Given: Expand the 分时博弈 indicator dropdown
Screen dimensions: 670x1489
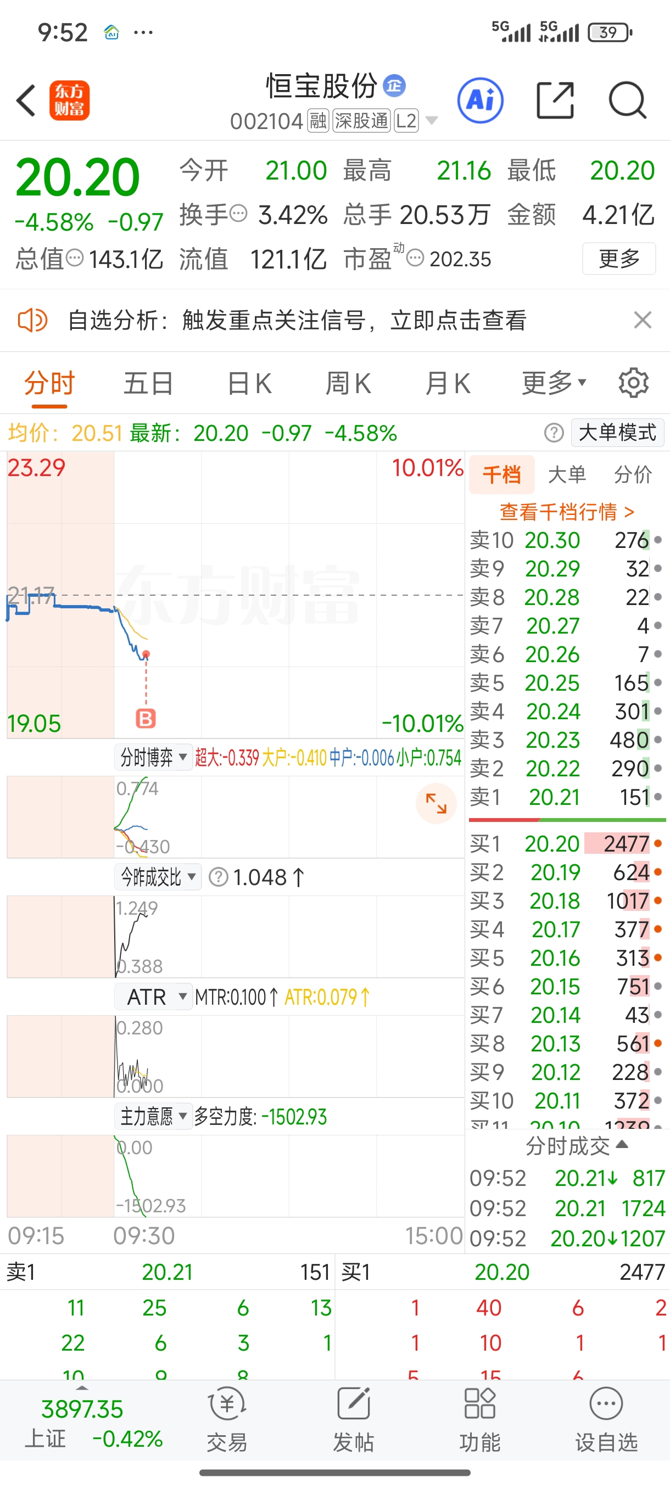Looking at the screenshot, I should click(153, 757).
